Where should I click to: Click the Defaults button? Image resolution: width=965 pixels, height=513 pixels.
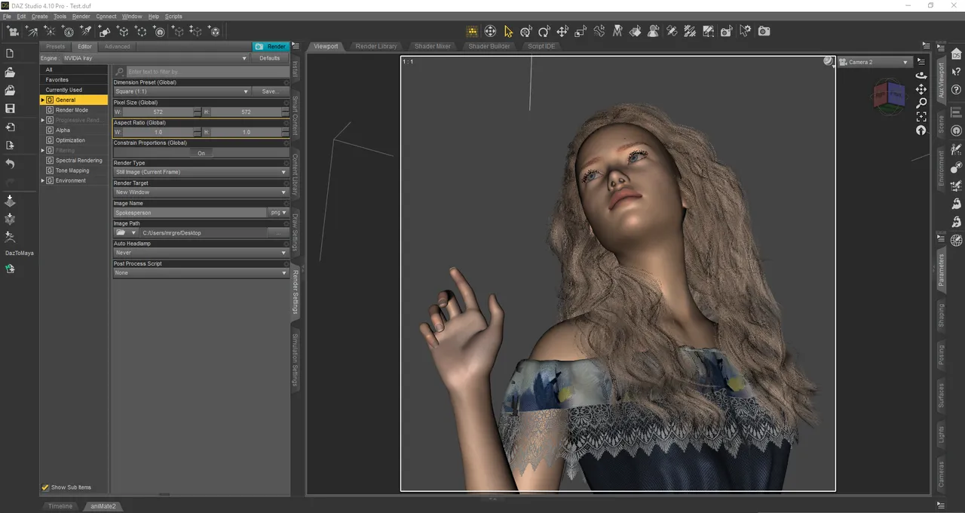click(x=269, y=58)
